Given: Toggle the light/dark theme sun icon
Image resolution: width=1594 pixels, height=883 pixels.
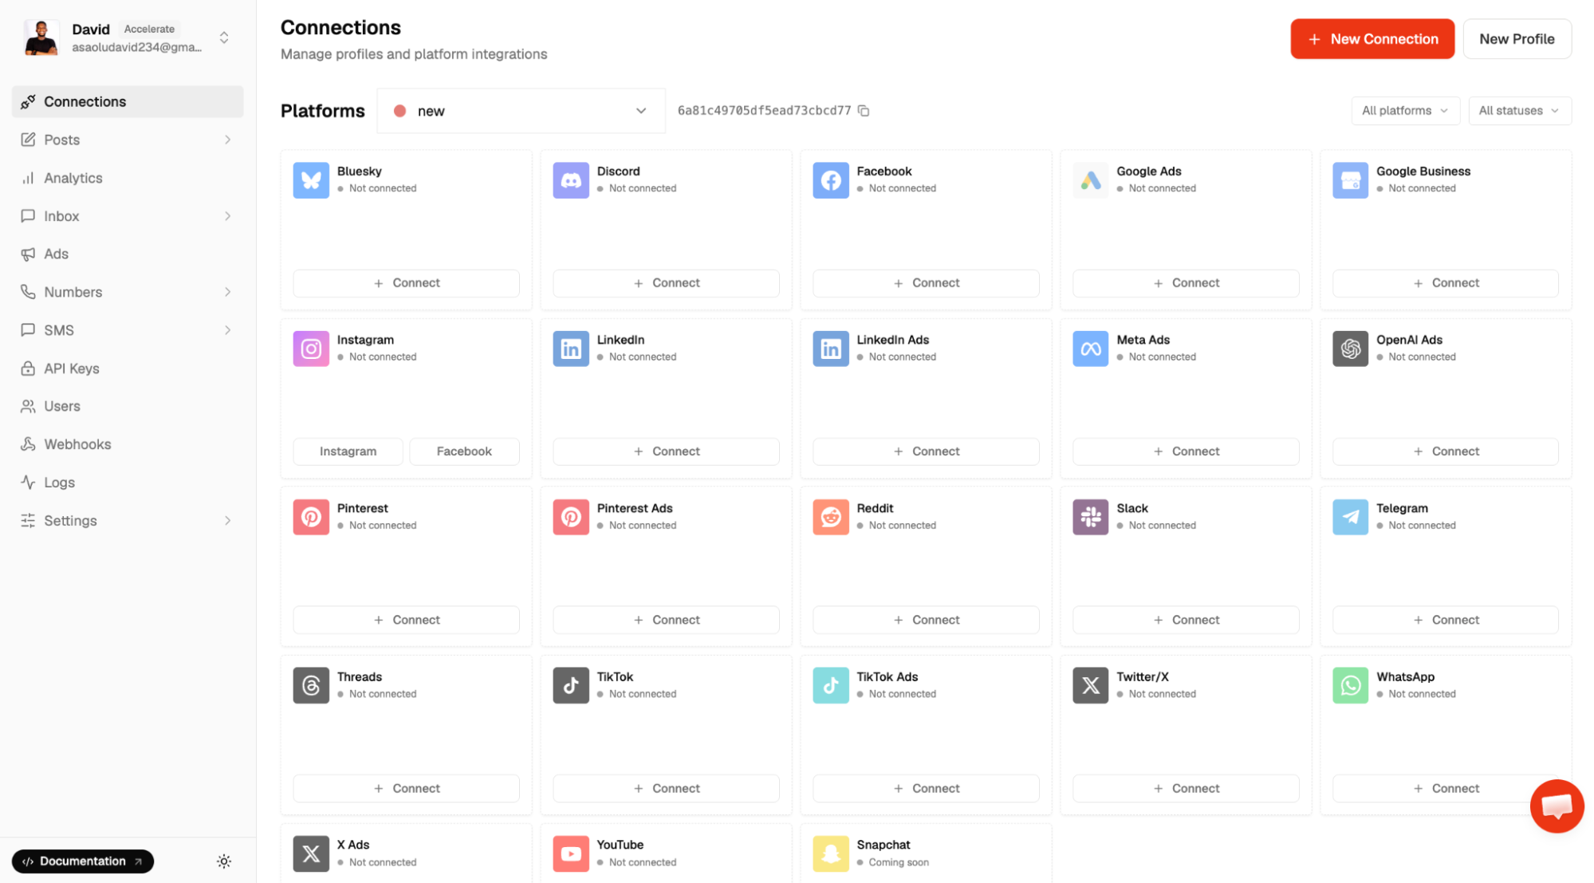Looking at the screenshot, I should [x=224, y=861].
